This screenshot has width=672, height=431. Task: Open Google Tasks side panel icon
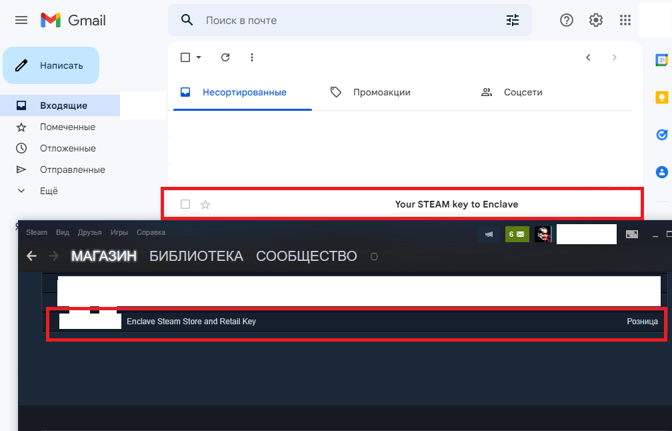(662, 135)
